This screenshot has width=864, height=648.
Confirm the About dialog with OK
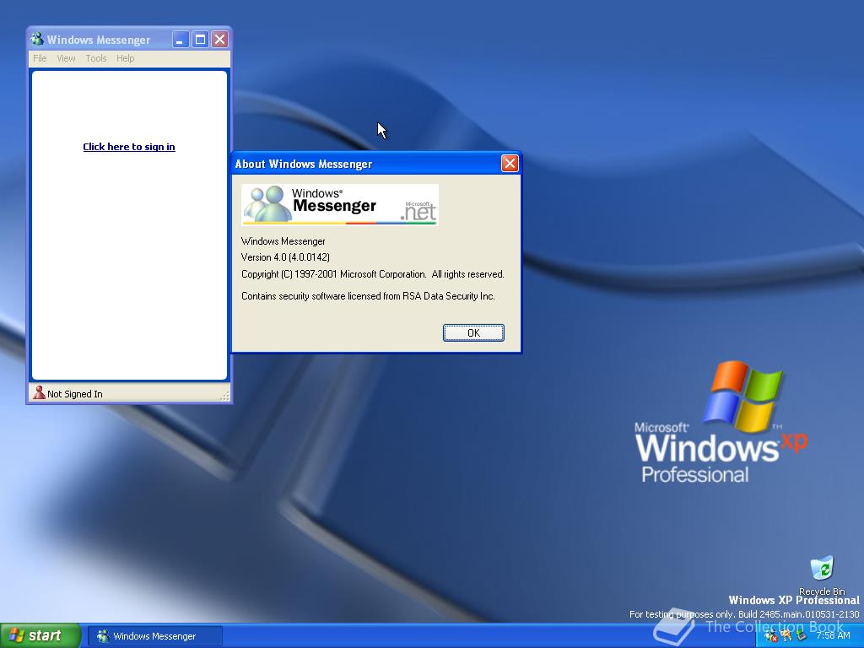click(473, 332)
